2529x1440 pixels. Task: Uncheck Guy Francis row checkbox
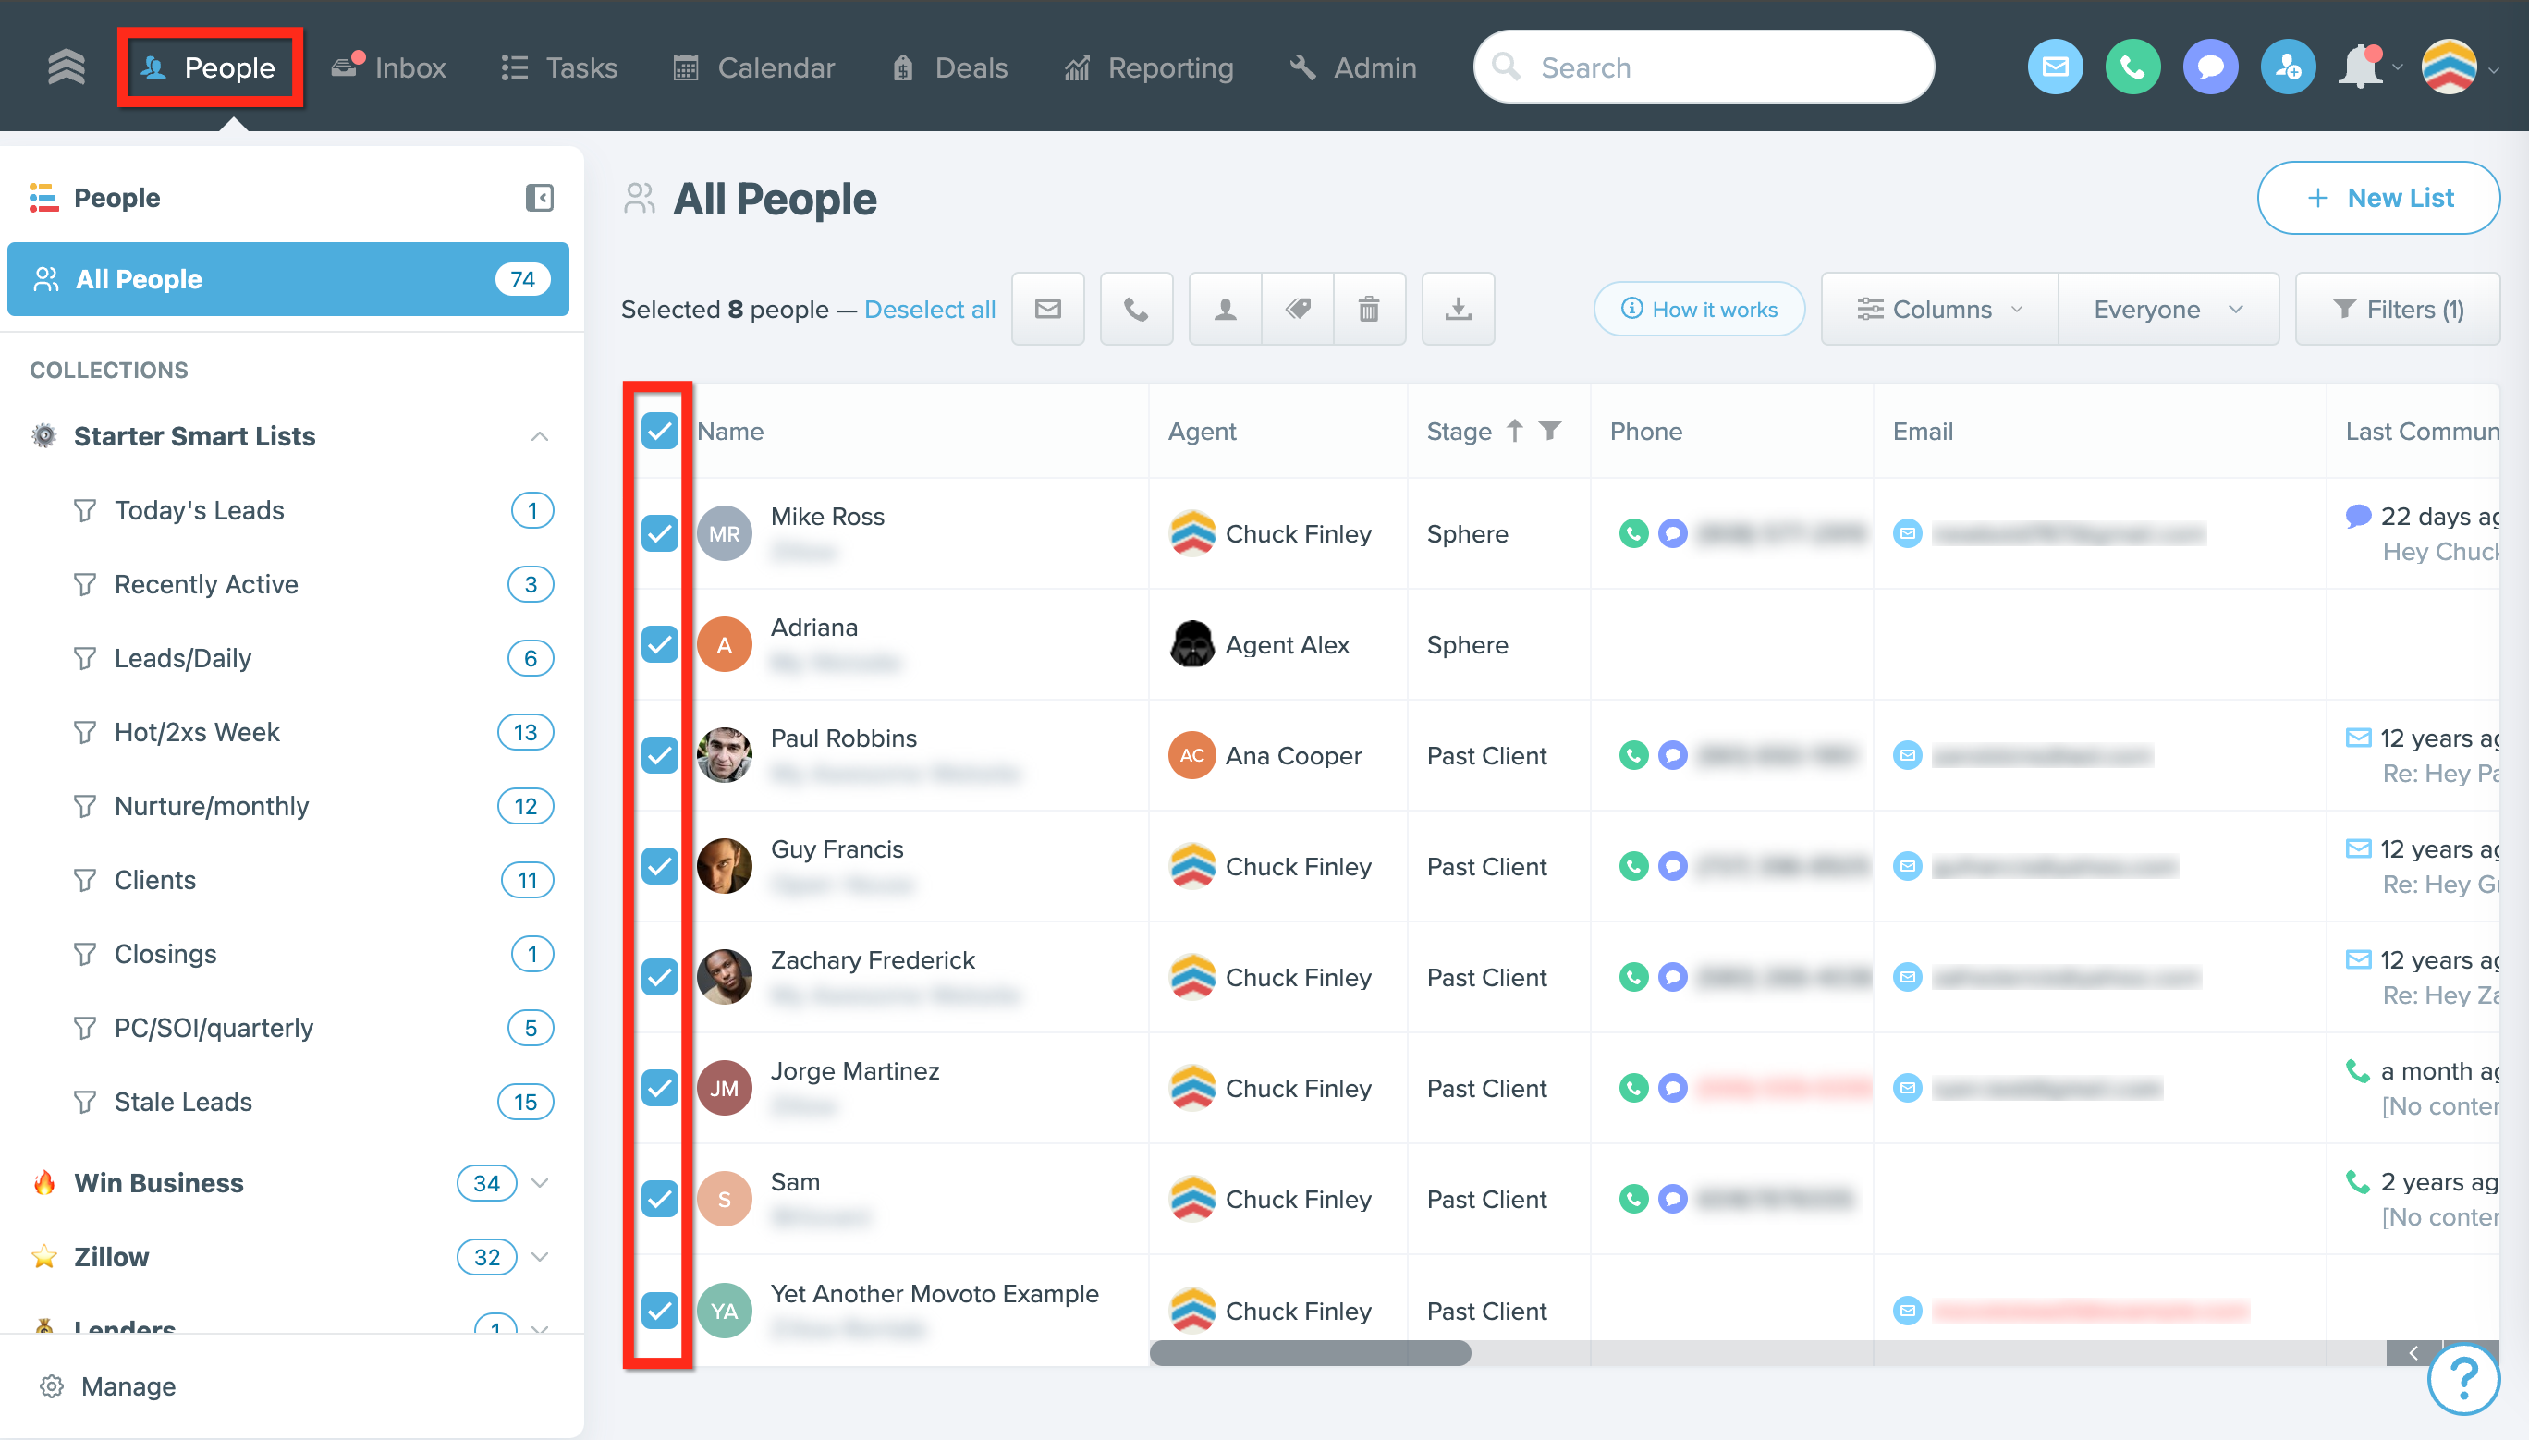(x=660, y=866)
